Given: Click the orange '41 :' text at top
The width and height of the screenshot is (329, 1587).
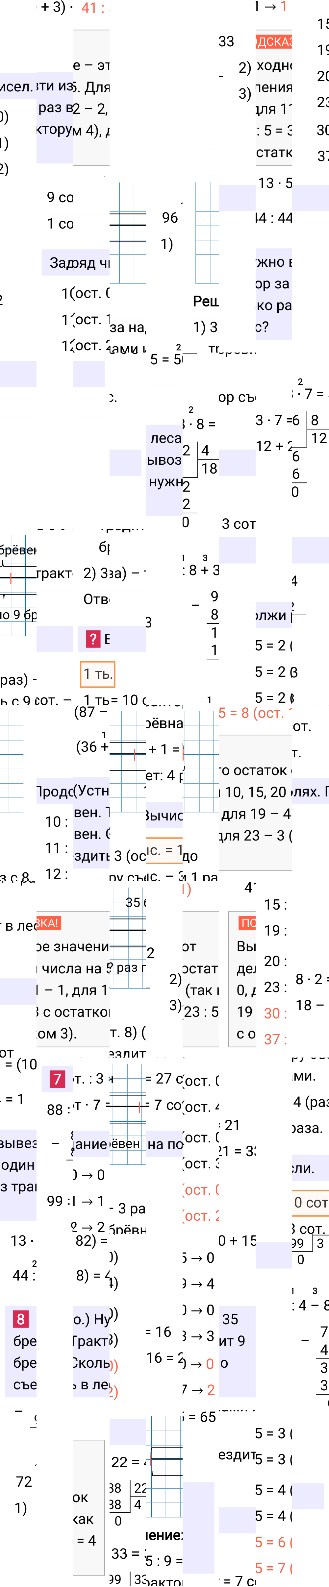Looking at the screenshot, I should (x=92, y=8).
